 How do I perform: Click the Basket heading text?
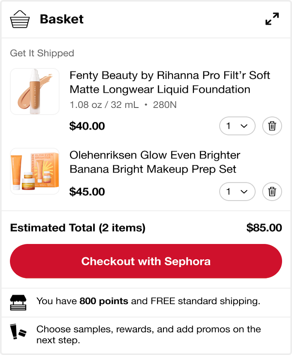tap(62, 19)
